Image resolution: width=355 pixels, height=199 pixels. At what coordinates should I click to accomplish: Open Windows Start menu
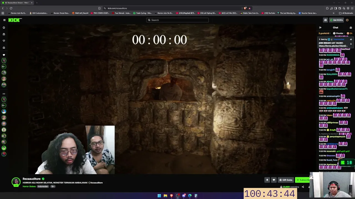pos(159,196)
